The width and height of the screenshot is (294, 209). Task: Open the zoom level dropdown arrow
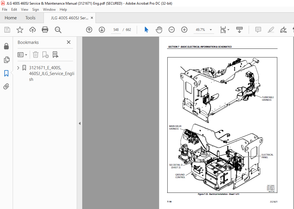point(211,30)
